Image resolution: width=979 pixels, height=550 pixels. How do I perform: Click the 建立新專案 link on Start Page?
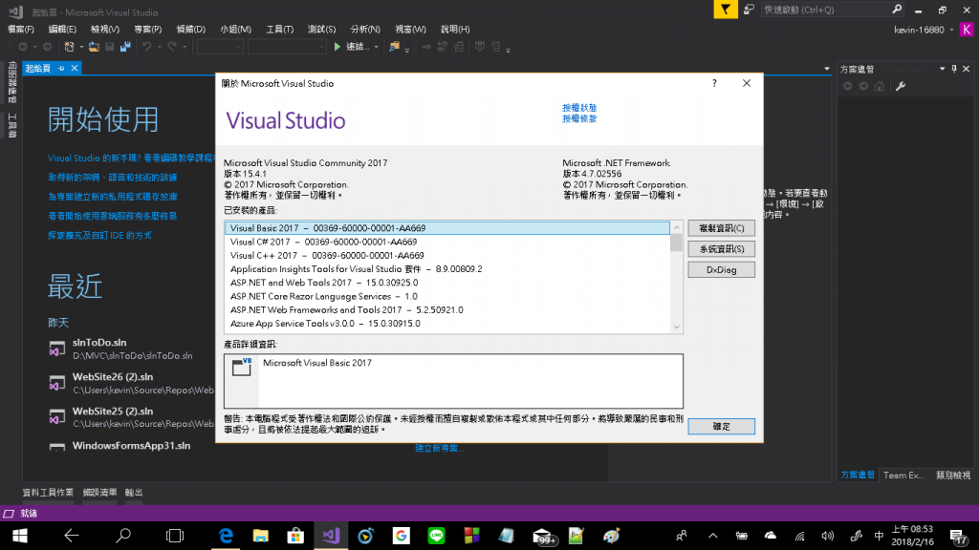tap(440, 449)
